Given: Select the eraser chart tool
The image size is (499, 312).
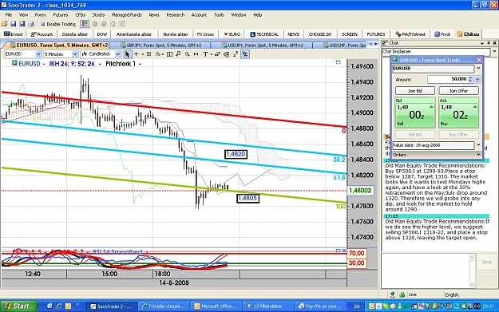Looking at the screenshot, I should pyautogui.click(x=217, y=54).
